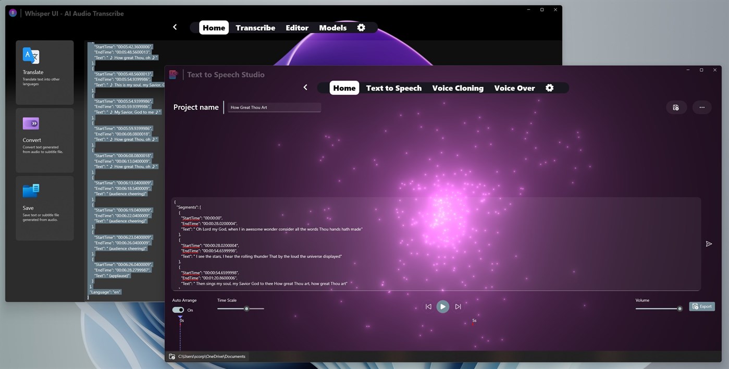Click the Export button
The image size is (729, 369).
[x=702, y=306]
